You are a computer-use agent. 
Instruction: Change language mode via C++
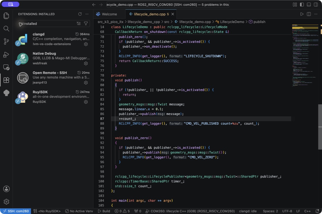307,211
